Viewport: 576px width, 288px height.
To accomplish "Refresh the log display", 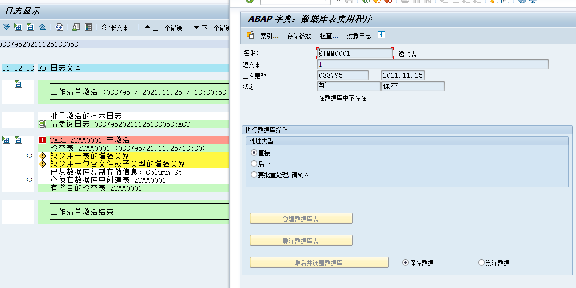I will point(59,27).
